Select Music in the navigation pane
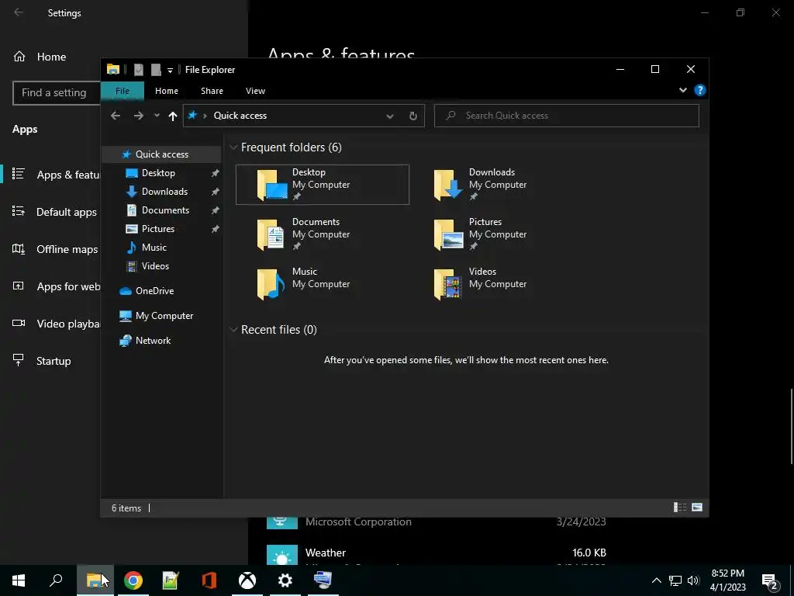 (154, 248)
